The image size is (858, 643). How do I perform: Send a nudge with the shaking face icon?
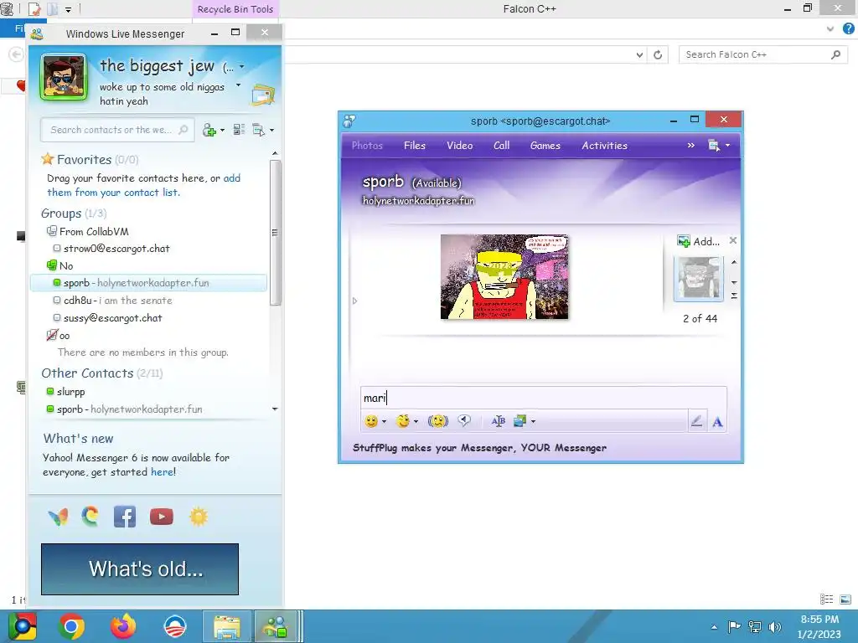point(438,421)
